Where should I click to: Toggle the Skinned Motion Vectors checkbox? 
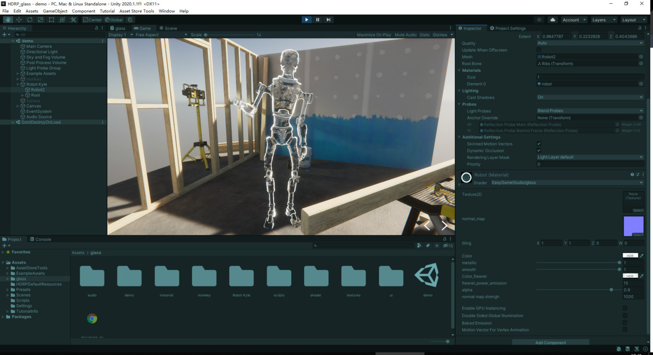tap(538, 144)
